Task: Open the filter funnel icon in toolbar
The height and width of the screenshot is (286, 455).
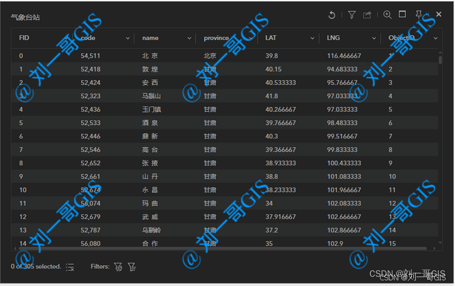Action: 352,14
